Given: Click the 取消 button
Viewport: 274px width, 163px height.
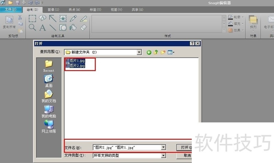Looking at the screenshot, I should tap(184, 155).
